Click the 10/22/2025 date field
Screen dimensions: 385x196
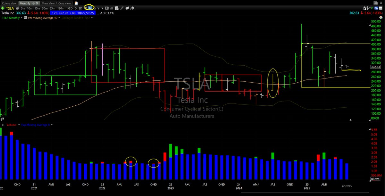85,13
